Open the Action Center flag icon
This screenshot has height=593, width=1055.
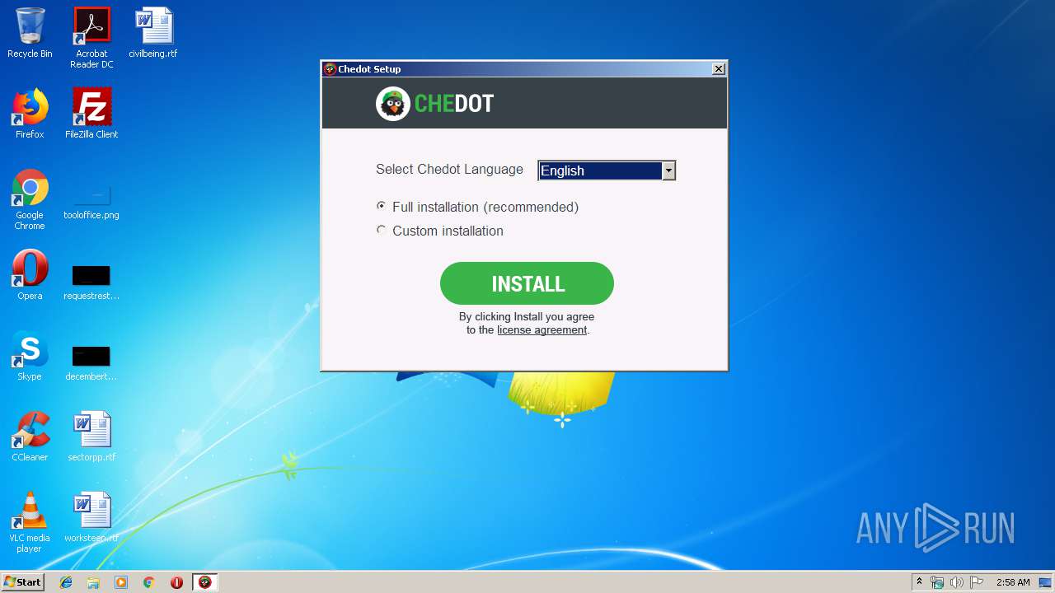tap(976, 582)
